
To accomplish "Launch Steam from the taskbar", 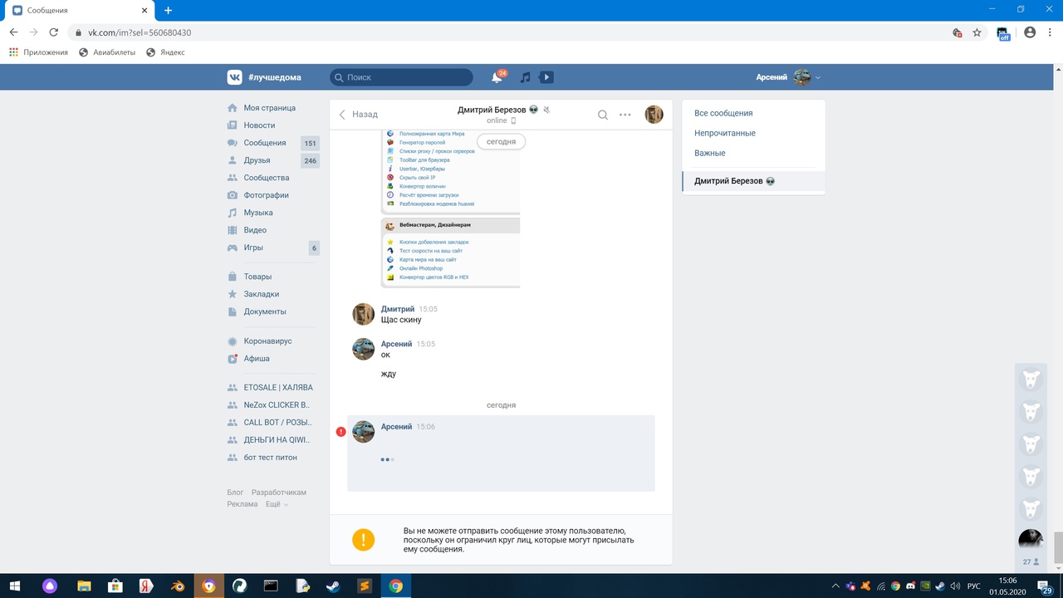I will (332, 586).
